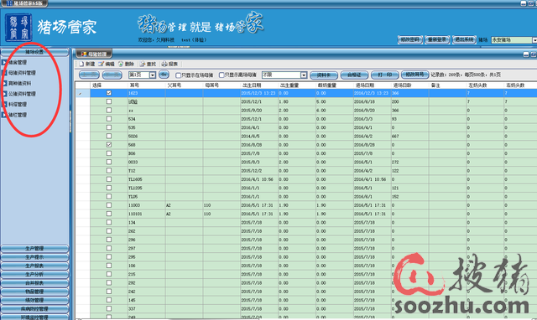Open the 不限 filter dropdown
This screenshot has width=537, height=320.
coord(304,75)
